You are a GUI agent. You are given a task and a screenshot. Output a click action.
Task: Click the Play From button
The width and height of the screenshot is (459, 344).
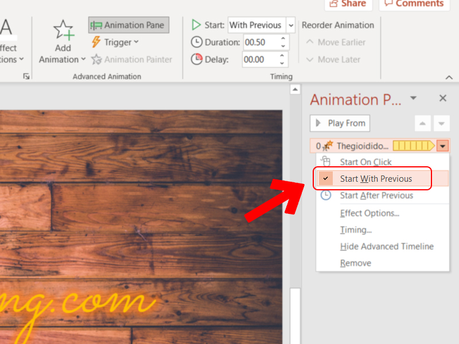click(340, 123)
